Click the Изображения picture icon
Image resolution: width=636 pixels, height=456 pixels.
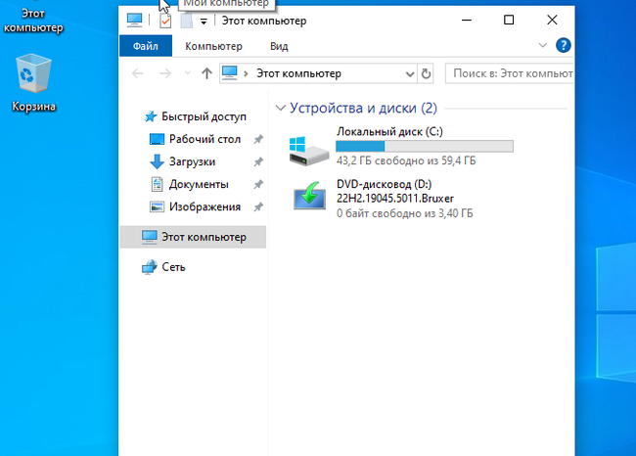pos(157,206)
